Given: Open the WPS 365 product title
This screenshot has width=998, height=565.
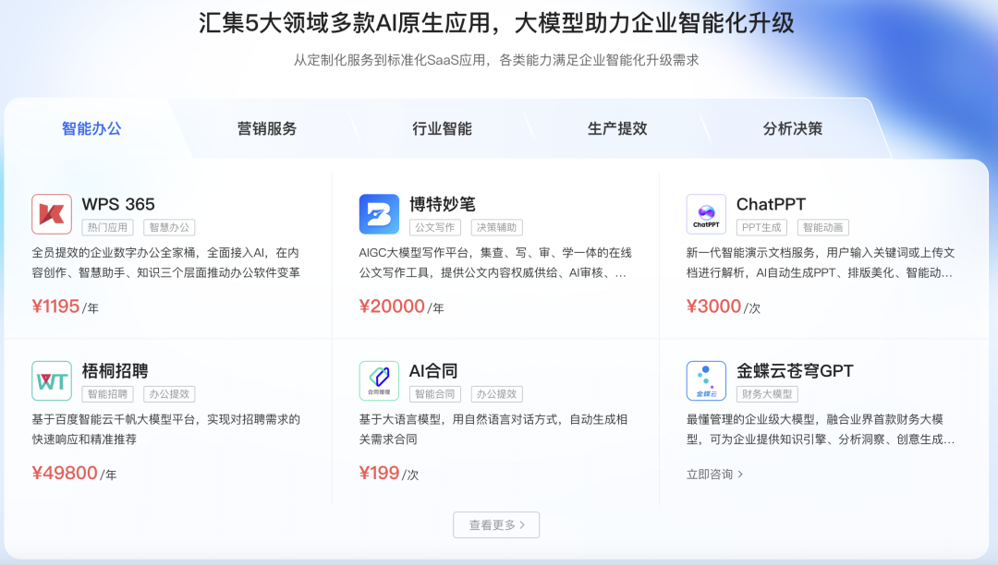Looking at the screenshot, I should click(118, 204).
